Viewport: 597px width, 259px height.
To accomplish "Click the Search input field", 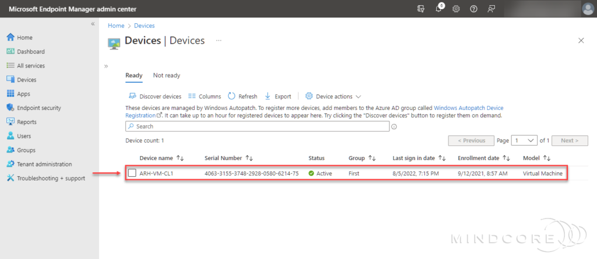I will point(257,126).
